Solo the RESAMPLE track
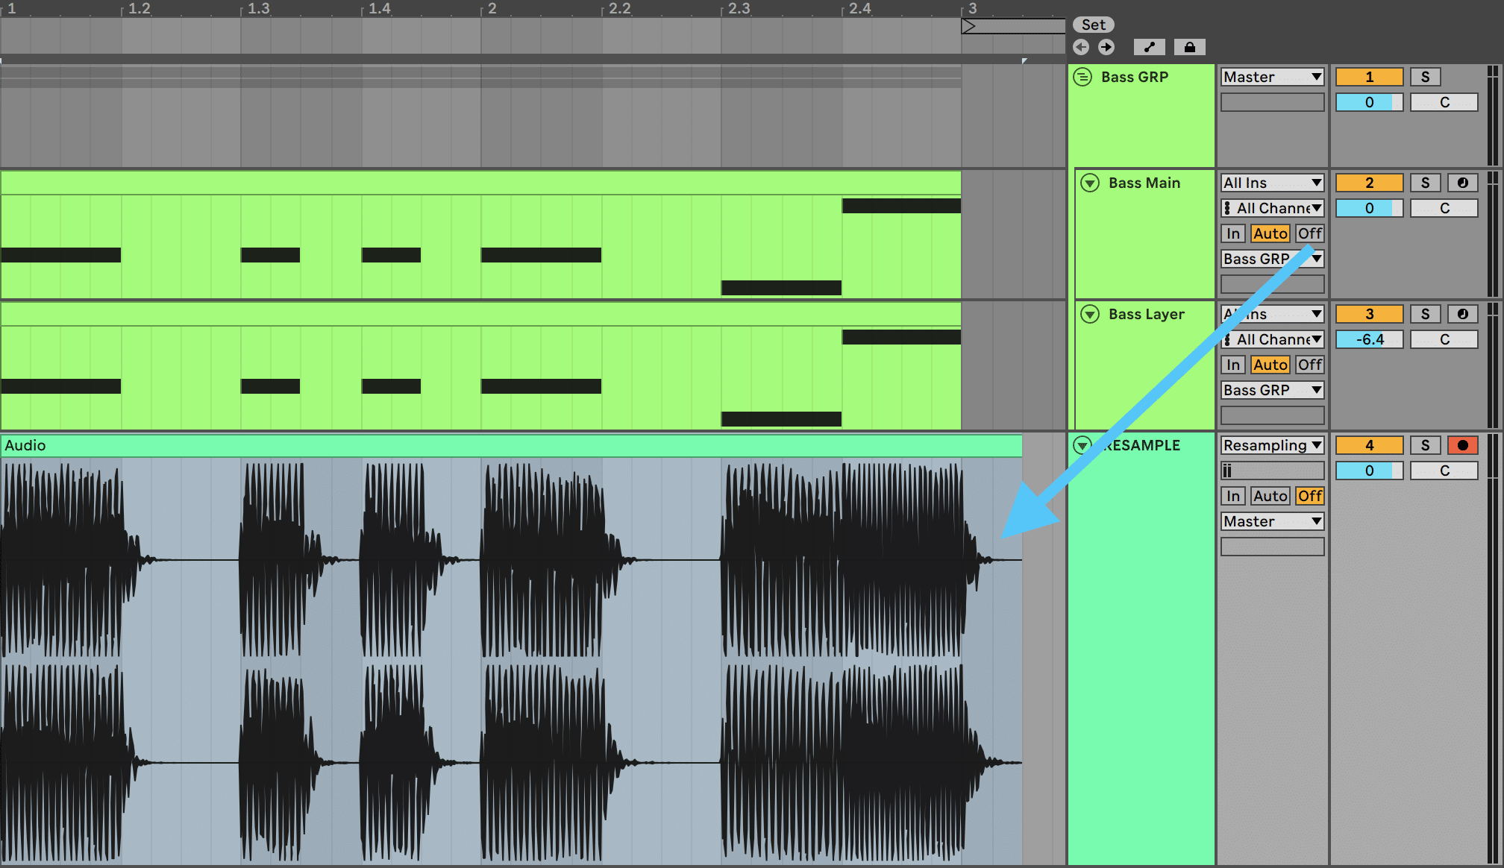Screen dimensions: 1504x868 point(1425,445)
